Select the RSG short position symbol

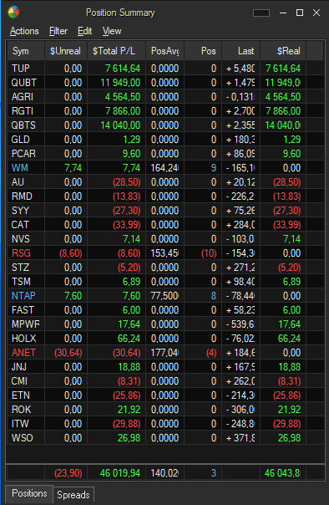click(x=21, y=253)
